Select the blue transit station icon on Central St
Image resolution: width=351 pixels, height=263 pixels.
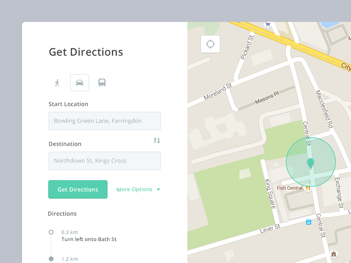coord(309,222)
